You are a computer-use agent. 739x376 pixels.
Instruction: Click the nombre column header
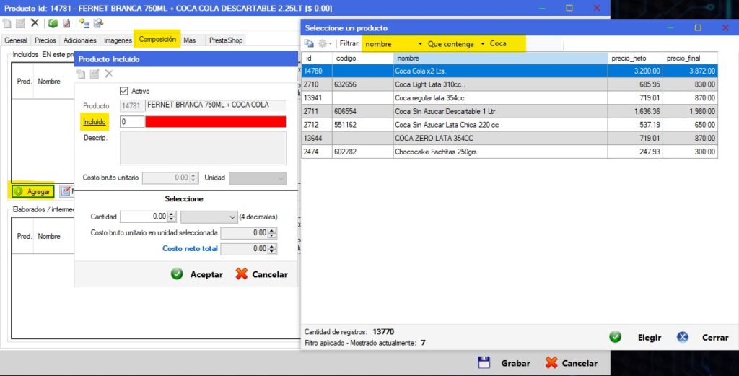[x=501, y=58]
